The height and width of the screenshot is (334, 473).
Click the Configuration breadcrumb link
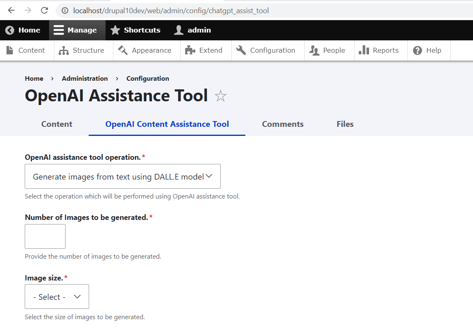[148, 79]
